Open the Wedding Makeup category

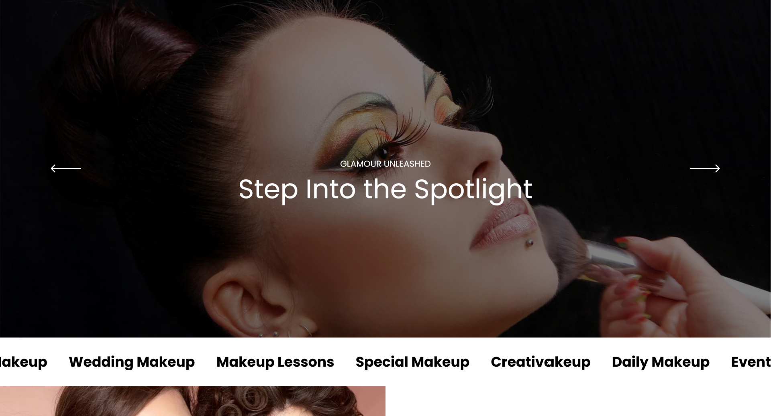(x=132, y=362)
